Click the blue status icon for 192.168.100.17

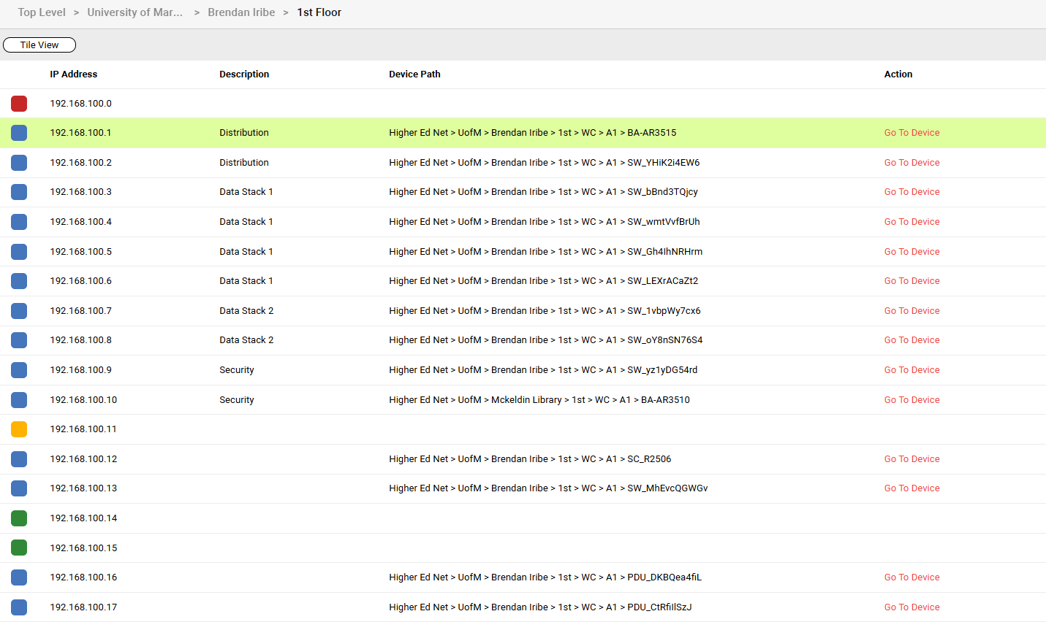tap(19, 607)
